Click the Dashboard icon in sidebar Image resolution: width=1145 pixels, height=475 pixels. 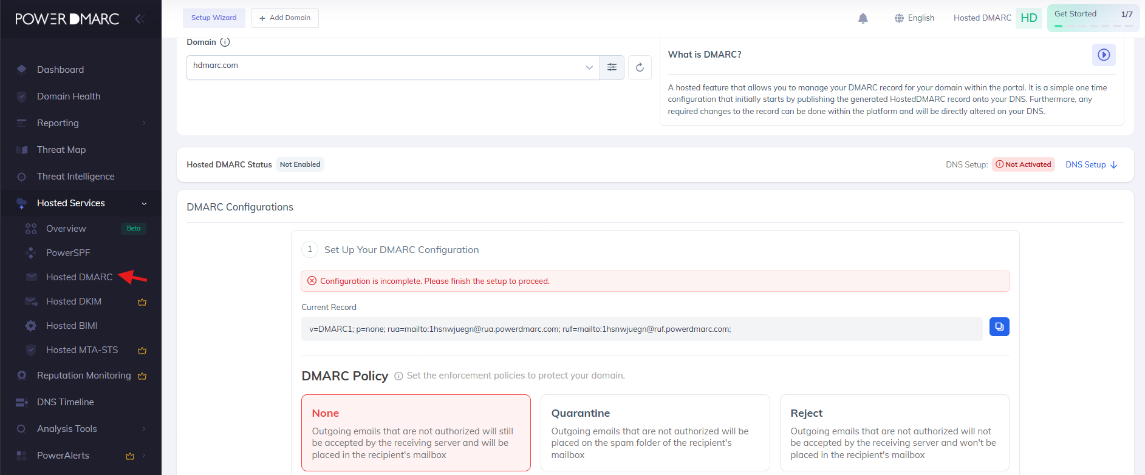coord(22,69)
